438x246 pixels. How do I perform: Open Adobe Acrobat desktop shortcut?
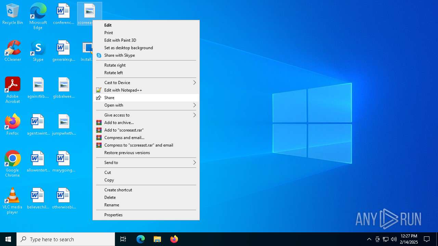click(13, 90)
